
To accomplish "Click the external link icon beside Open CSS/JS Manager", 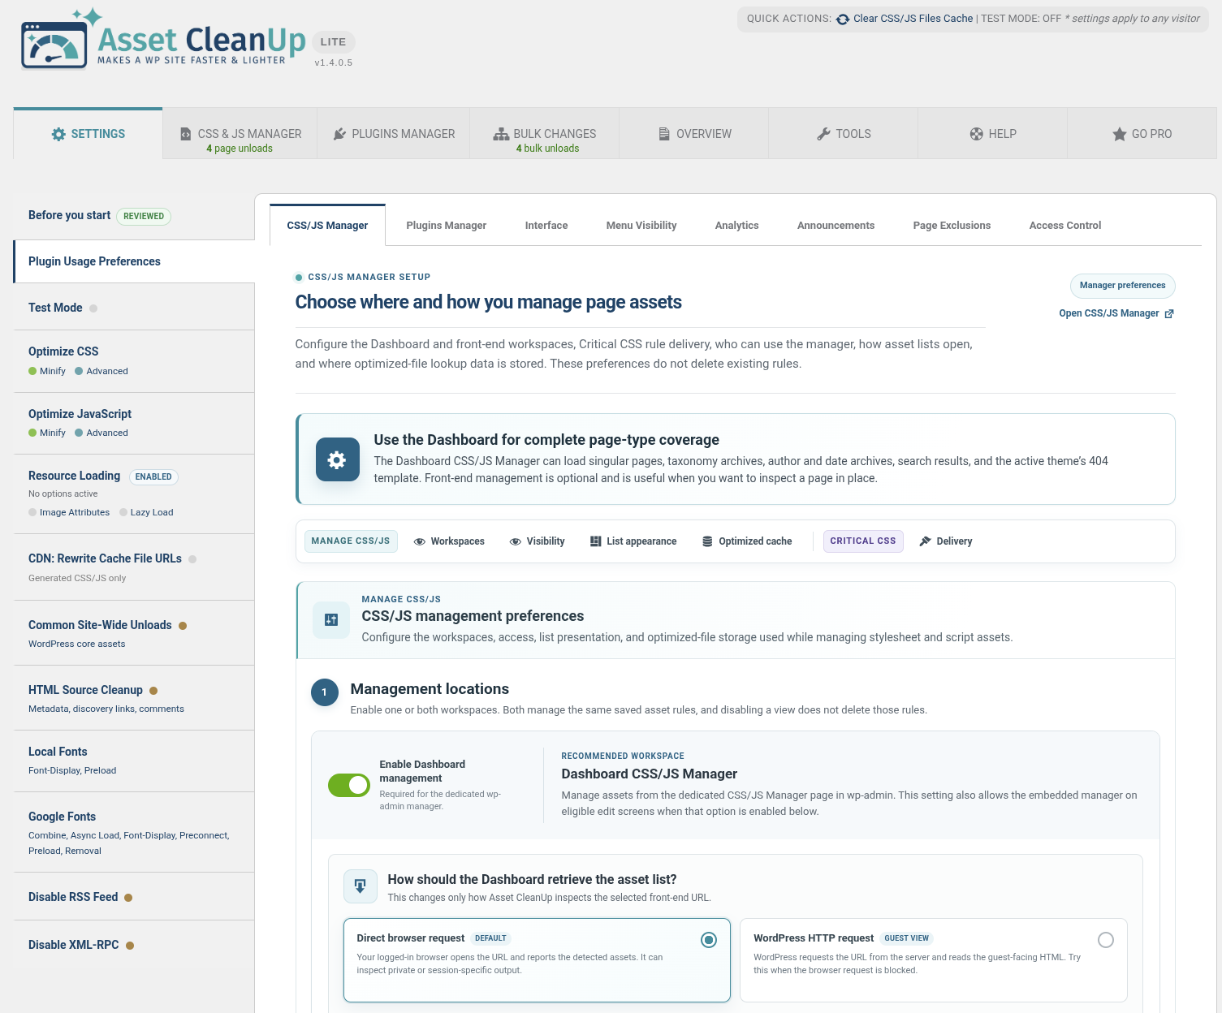I will [x=1169, y=314].
